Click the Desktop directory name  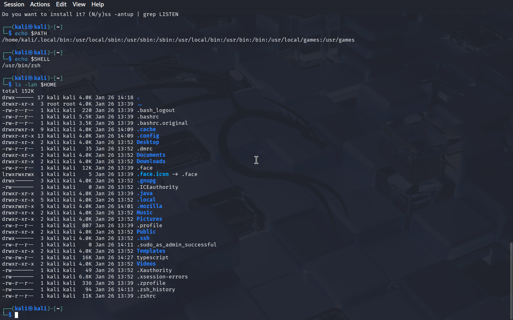pos(147,142)
